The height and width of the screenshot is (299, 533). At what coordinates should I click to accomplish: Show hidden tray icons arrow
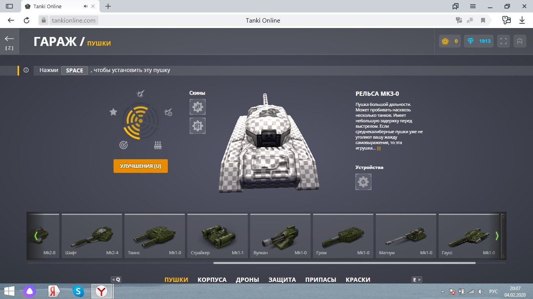click(x=442, y=292)
